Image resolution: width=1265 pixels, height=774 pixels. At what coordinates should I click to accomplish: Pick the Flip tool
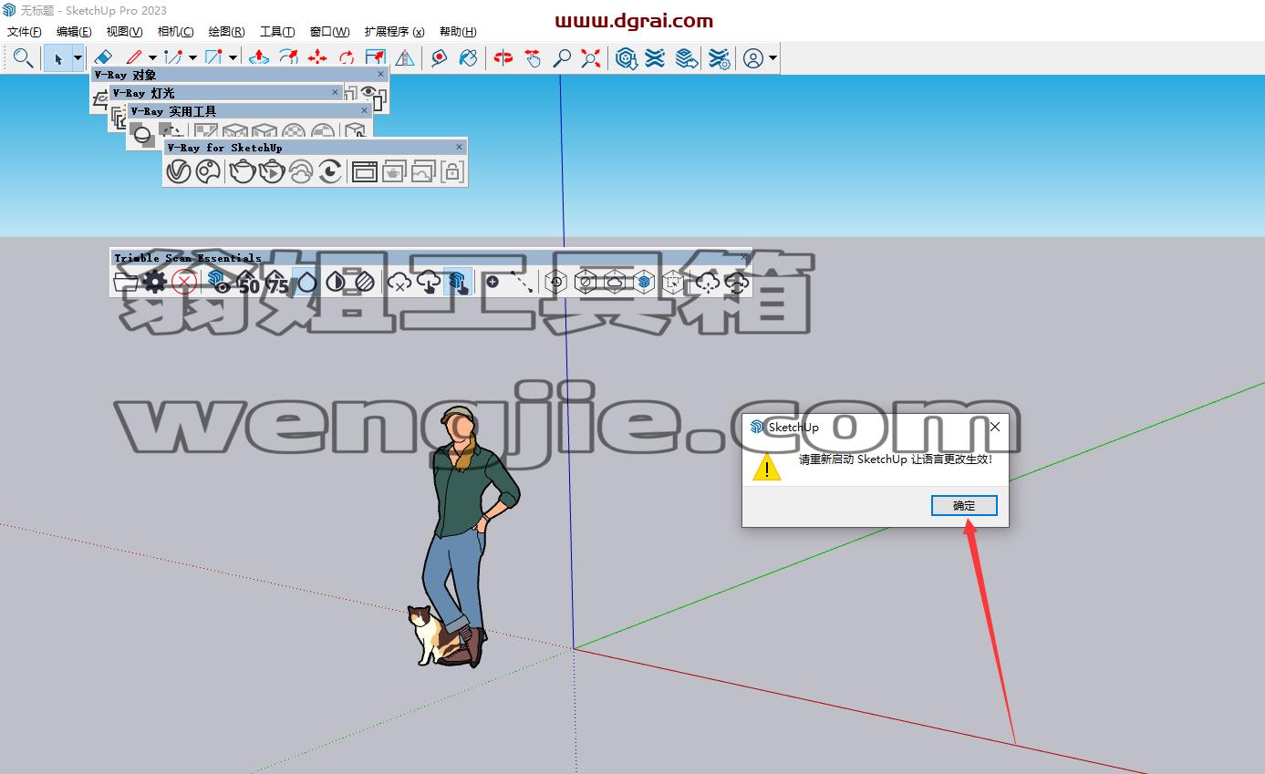[x=405, y=57]
